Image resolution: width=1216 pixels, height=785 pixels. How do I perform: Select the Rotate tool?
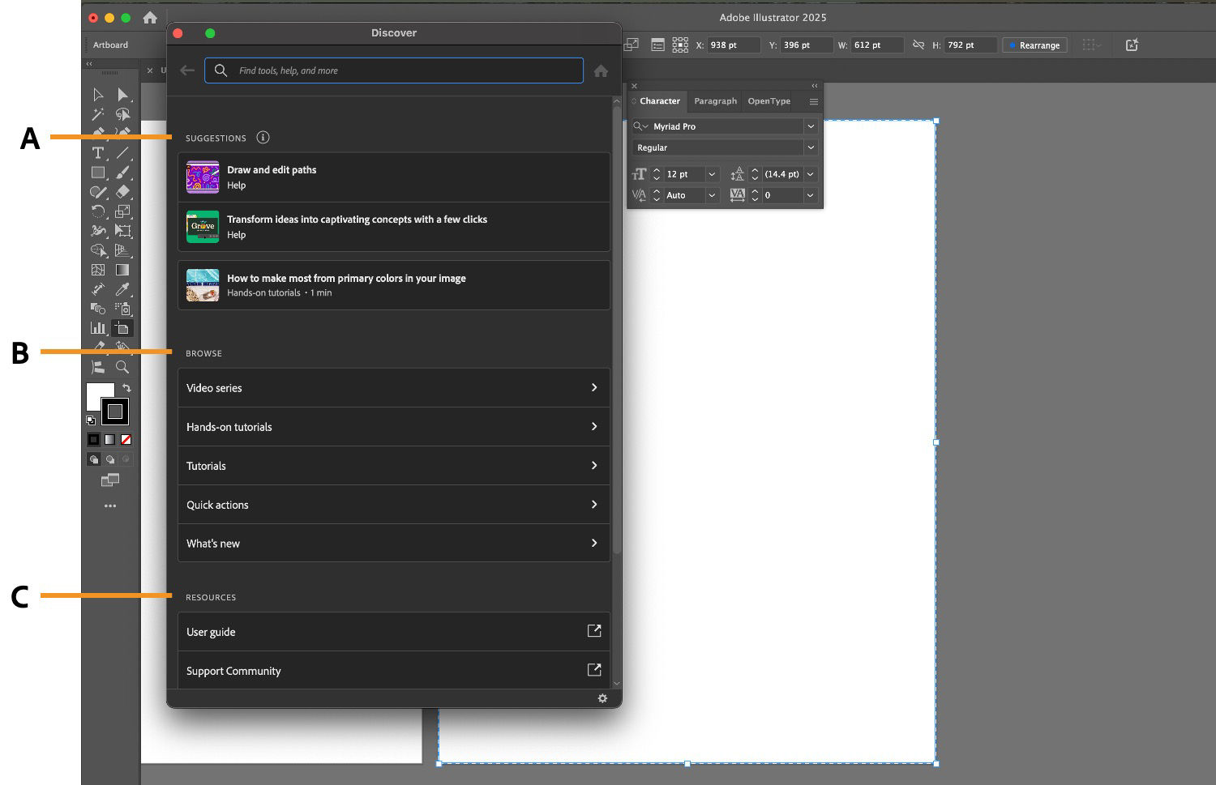tap(98, 211)
